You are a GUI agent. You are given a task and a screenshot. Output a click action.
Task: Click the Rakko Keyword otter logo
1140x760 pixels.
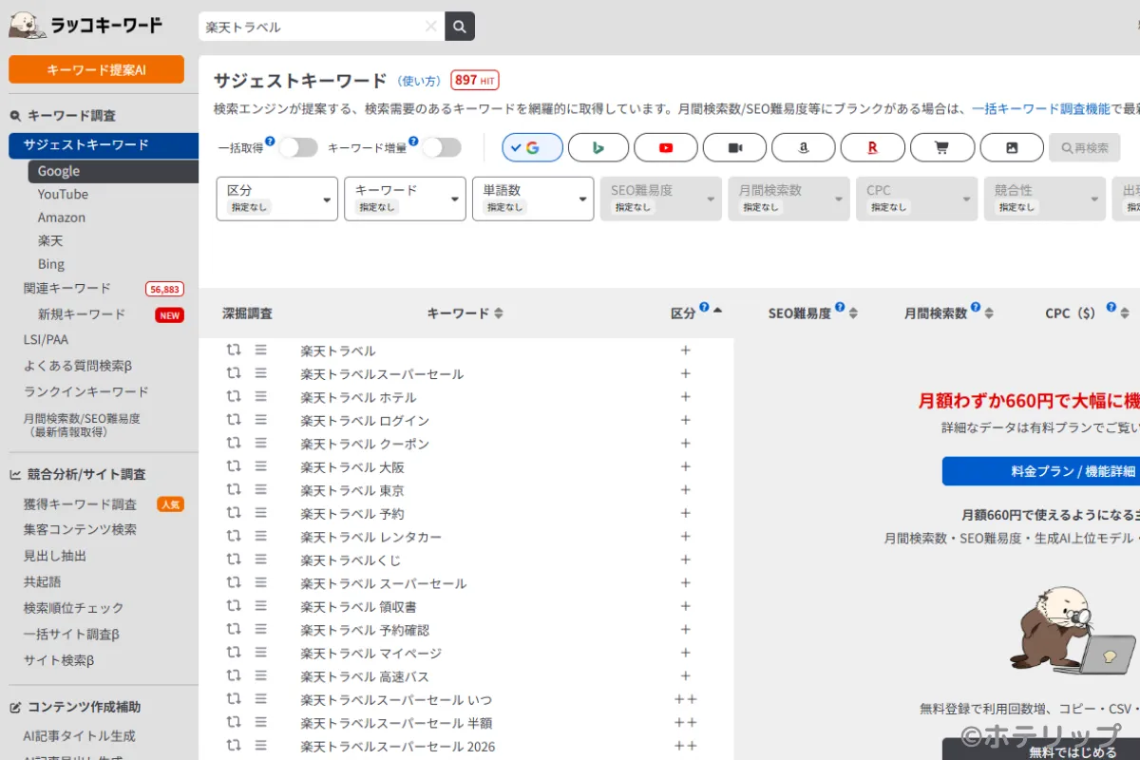[x=86, y=25]
